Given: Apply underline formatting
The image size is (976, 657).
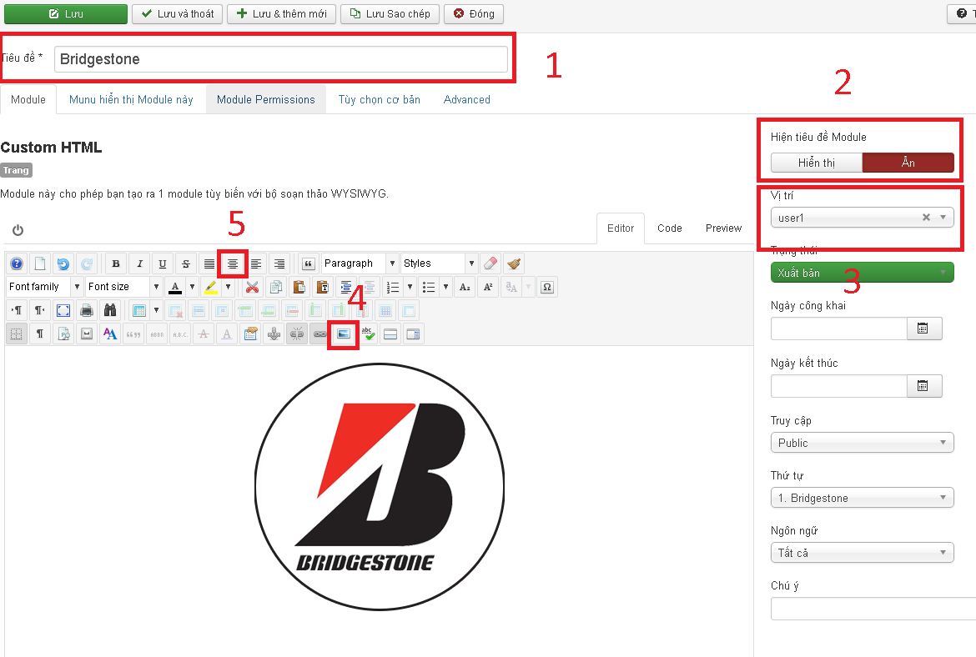Looking at the screenshot, I should tap(163, 263).
